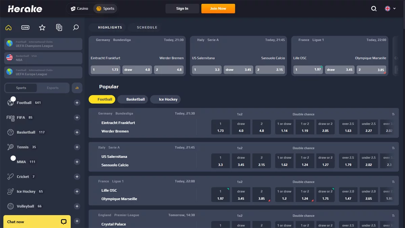Click the Cricket sport icon
Screen dimensions: 405x228
10,177
